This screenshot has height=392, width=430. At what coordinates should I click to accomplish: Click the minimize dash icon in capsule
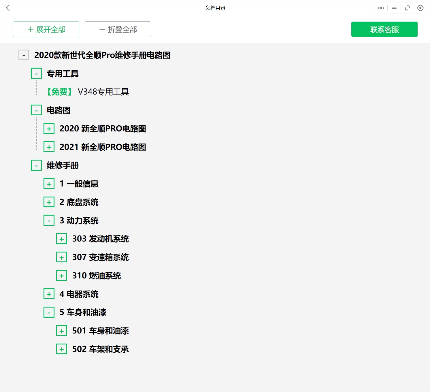tap(394, 8)
